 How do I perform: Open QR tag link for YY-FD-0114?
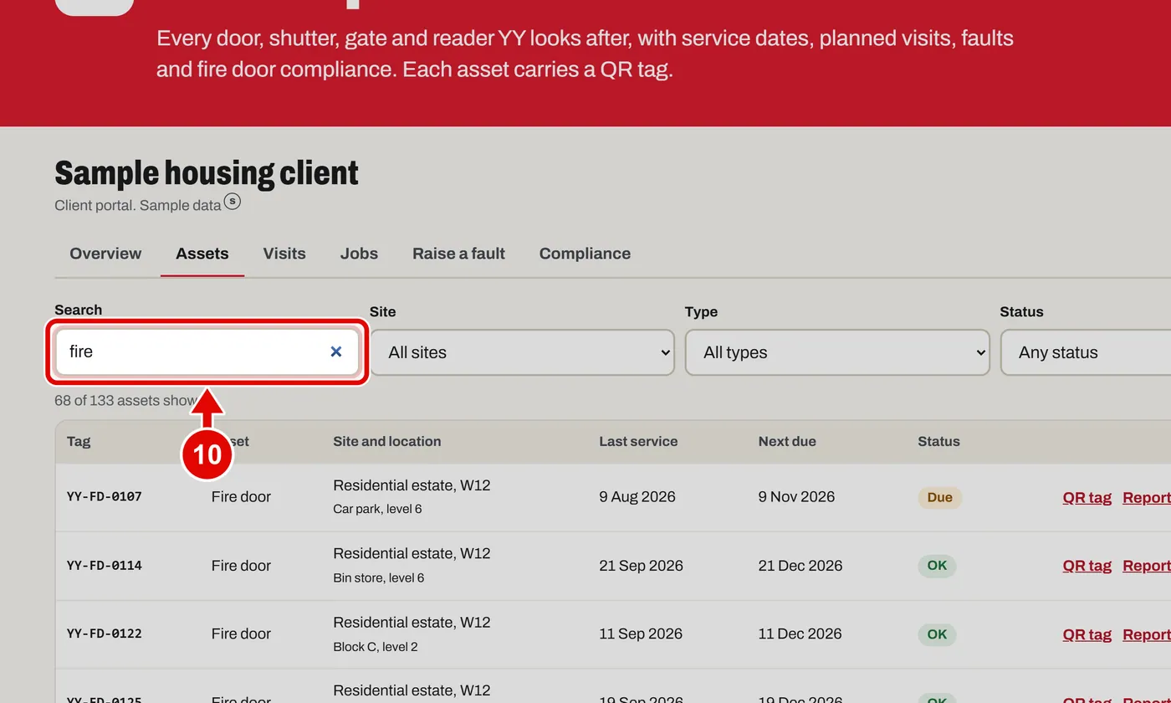pyautogui.click(x=1087, y=566)
